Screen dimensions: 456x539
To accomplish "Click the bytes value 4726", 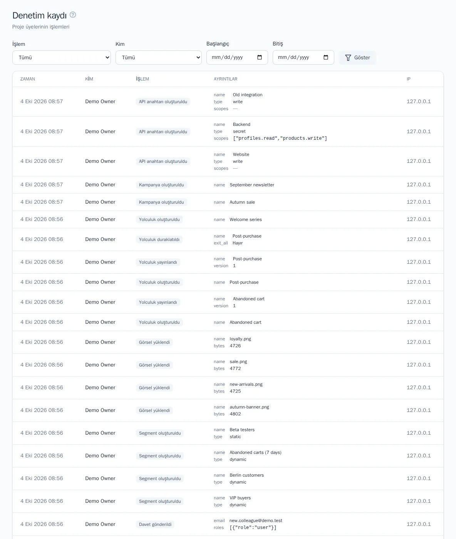I will click(x=235, y=346).
